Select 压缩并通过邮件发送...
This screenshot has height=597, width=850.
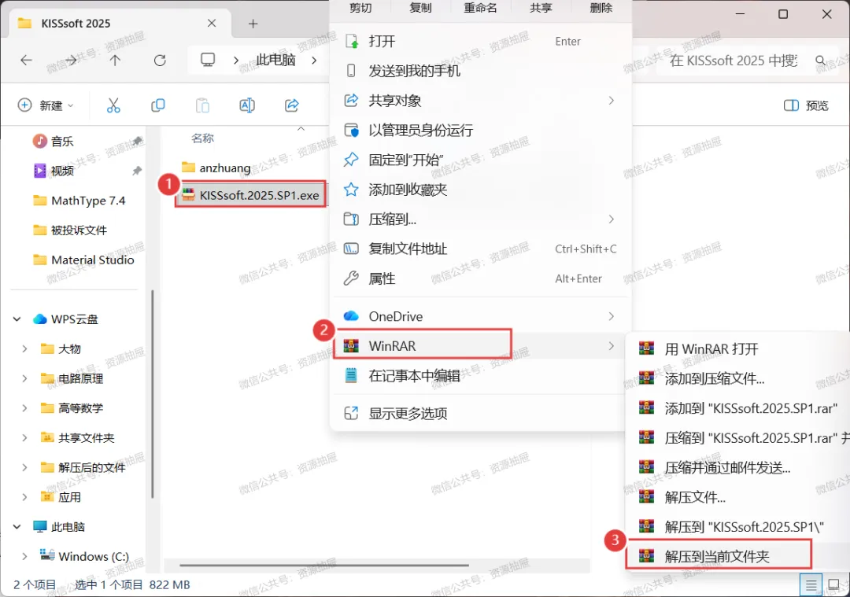738,467
